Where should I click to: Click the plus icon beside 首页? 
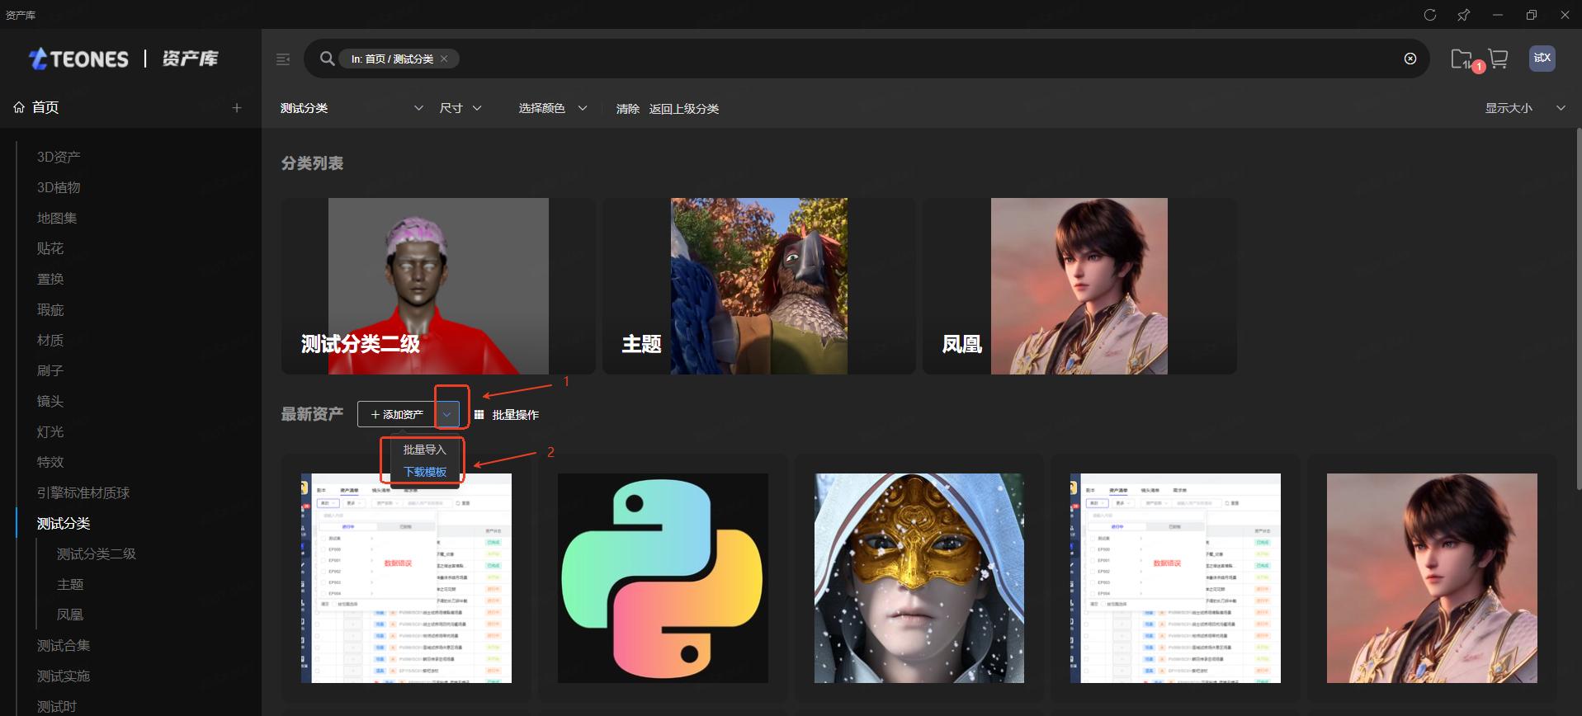pyautogui.click(x=237, y=108)
